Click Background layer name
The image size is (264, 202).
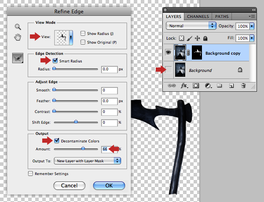point(200,71)
